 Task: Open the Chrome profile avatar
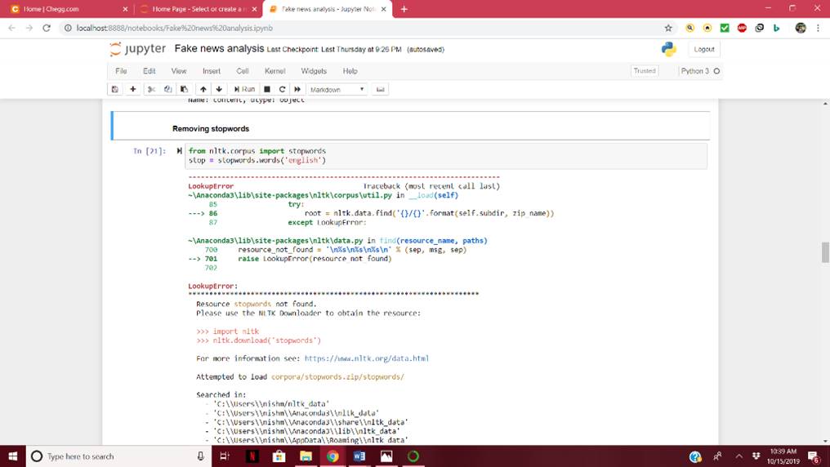[x=801, y=28]
